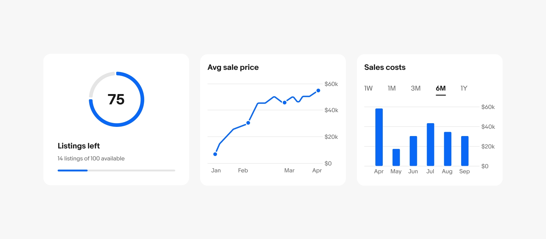Click the January data point on line chart
The height and width of the screenshot is (239, 546).
tap(215, 154)
